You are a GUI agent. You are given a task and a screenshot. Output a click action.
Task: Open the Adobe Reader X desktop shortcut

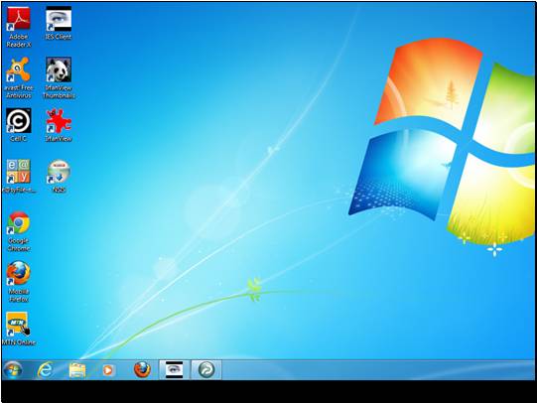click(x=19, y=27)
